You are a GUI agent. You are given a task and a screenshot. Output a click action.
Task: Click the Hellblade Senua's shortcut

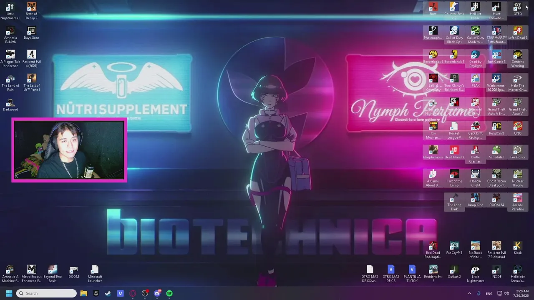(518, 273)
